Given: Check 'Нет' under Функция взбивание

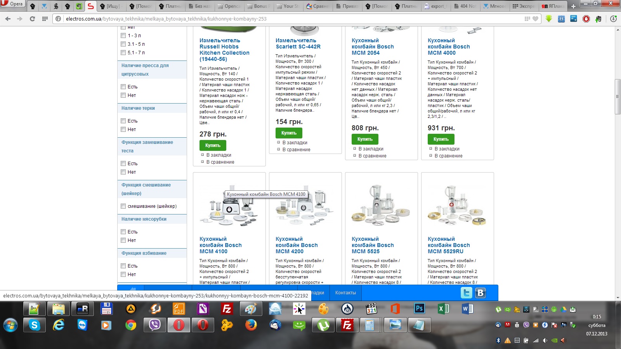Looking at the screenshot, I should click(x=123, y=275).
